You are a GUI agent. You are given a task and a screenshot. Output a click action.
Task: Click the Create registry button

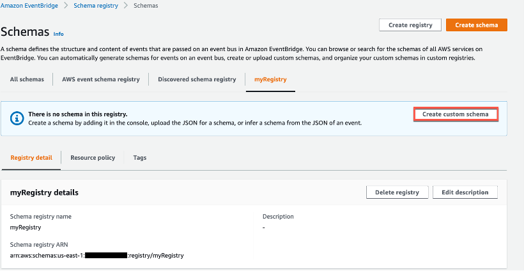(x=410, y=25)
